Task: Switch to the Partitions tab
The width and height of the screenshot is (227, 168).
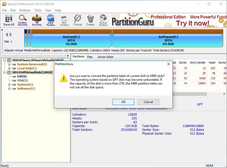Action: [x=78, y=56]
